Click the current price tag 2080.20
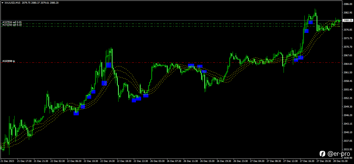 [x=348, y=20]
